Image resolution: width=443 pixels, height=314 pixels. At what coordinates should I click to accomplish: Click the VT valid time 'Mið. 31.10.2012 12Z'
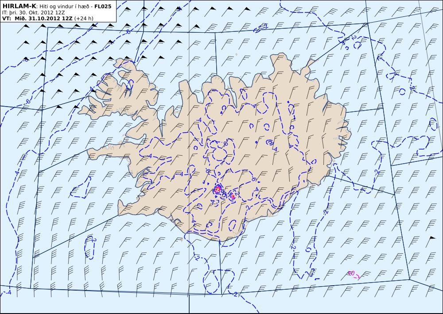tap(44, 19)
